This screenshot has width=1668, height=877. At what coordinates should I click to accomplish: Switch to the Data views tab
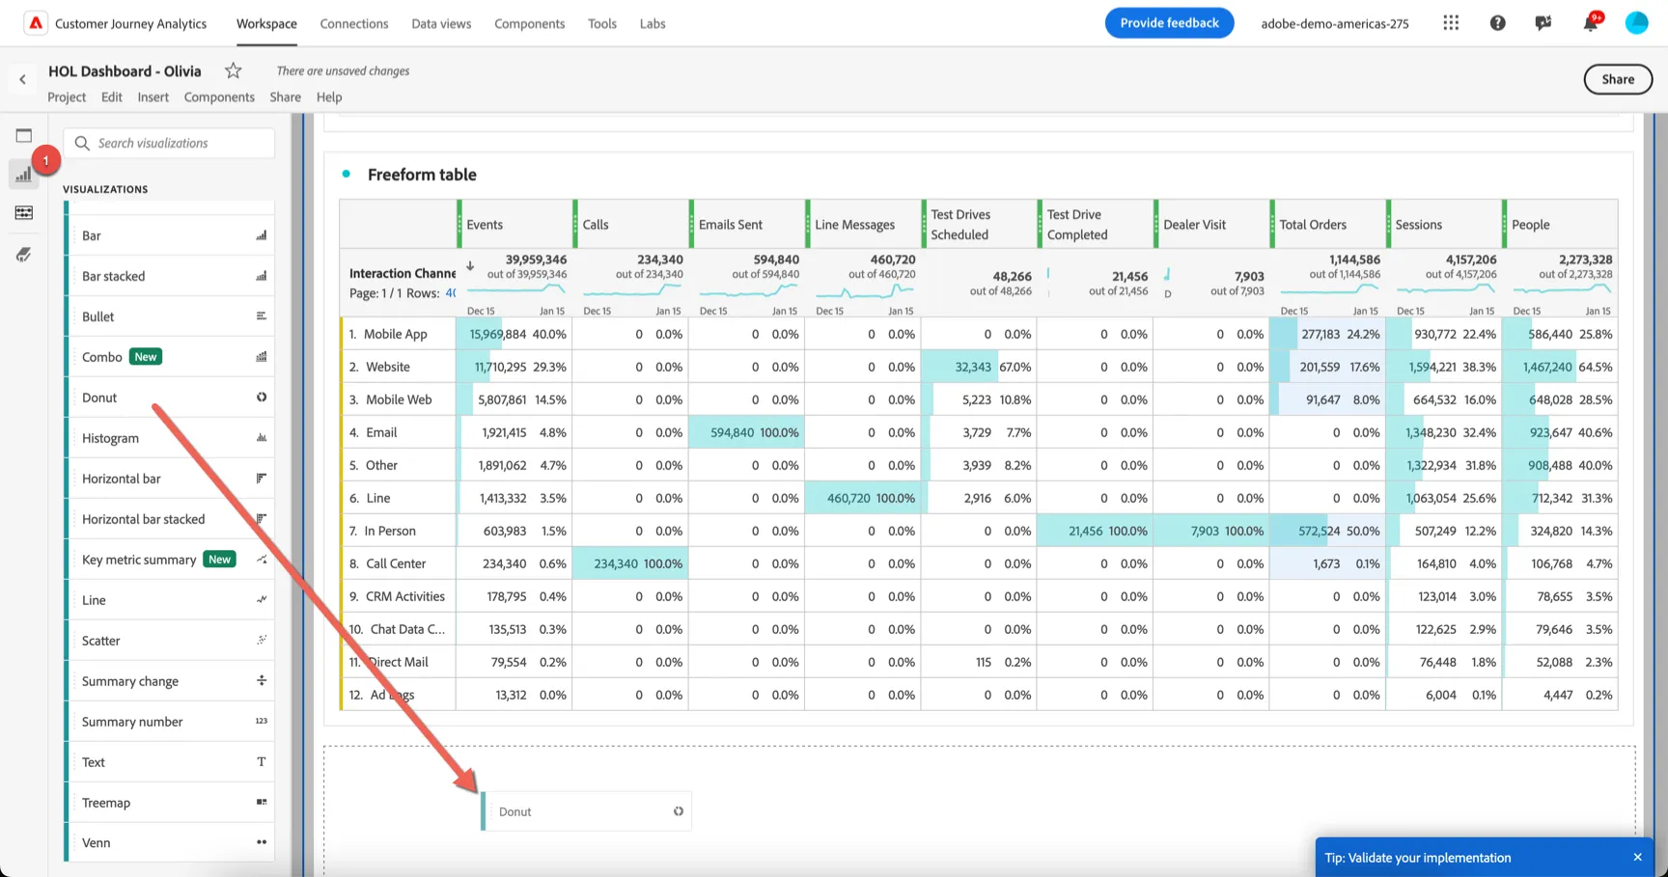click(441, 23)
